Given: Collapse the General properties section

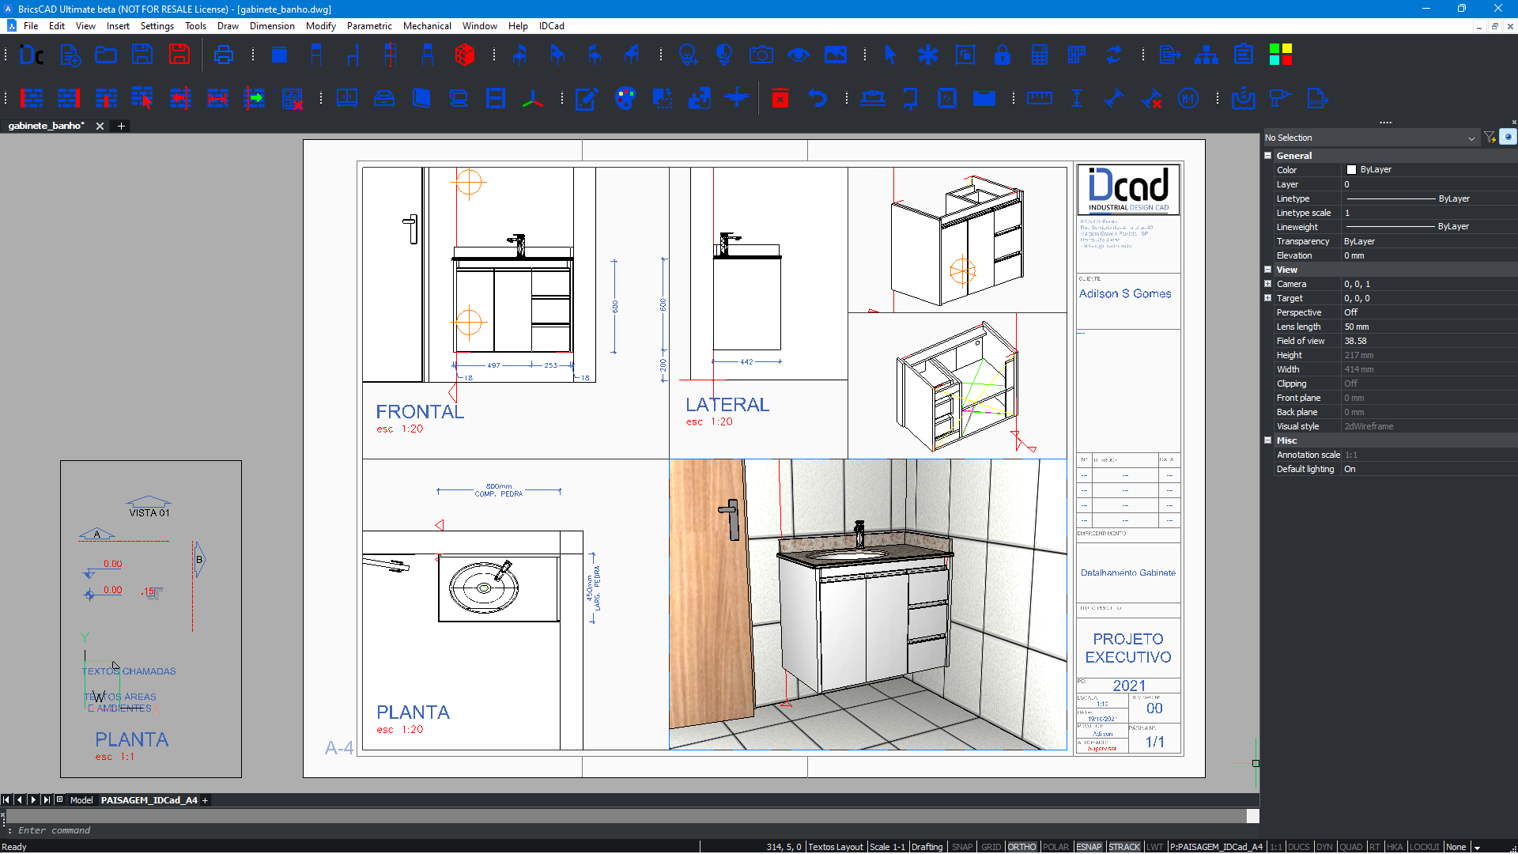Looking at the screenshot, I should point(1268,156).
